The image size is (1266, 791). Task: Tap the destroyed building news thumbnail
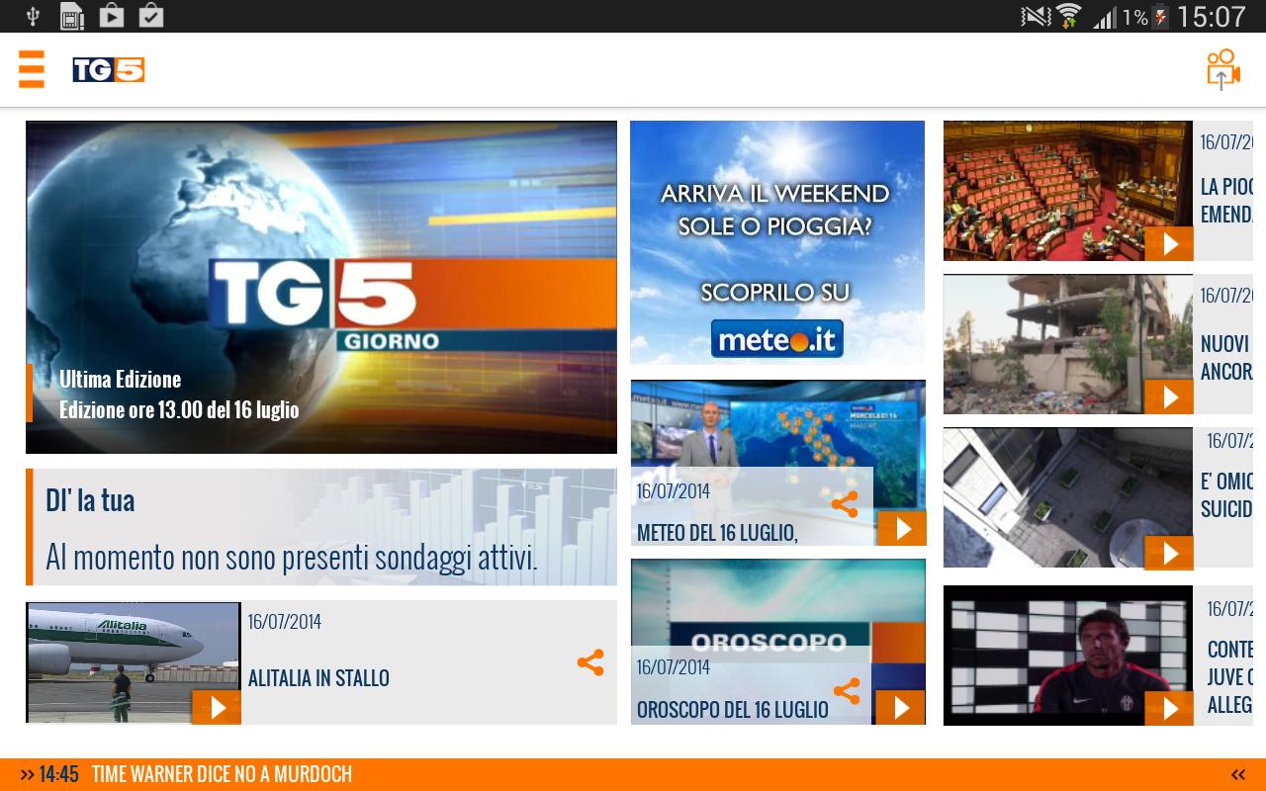1067,344
